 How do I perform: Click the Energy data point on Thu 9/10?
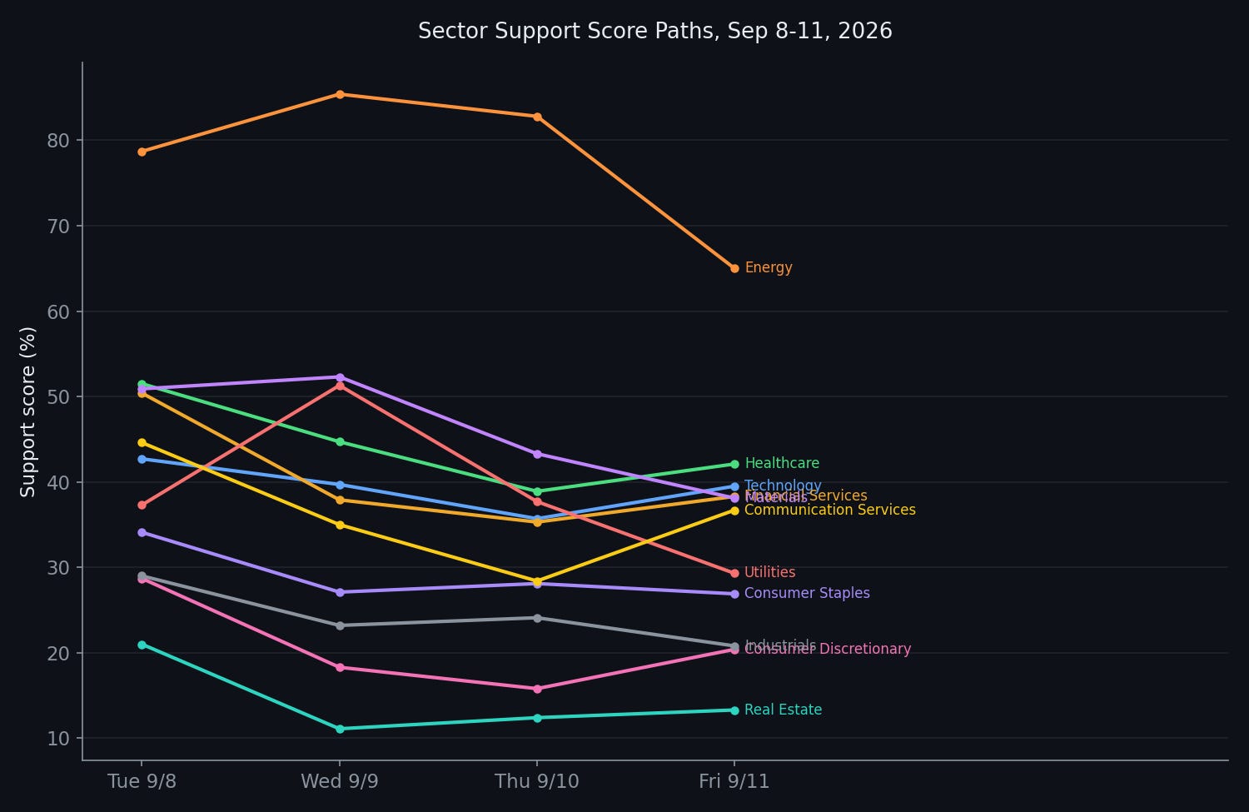(537, 117)
